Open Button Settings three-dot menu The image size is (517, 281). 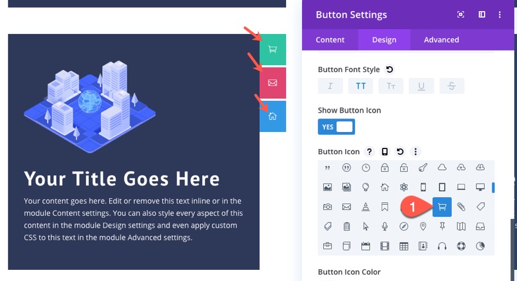click(x=499, y=15)
